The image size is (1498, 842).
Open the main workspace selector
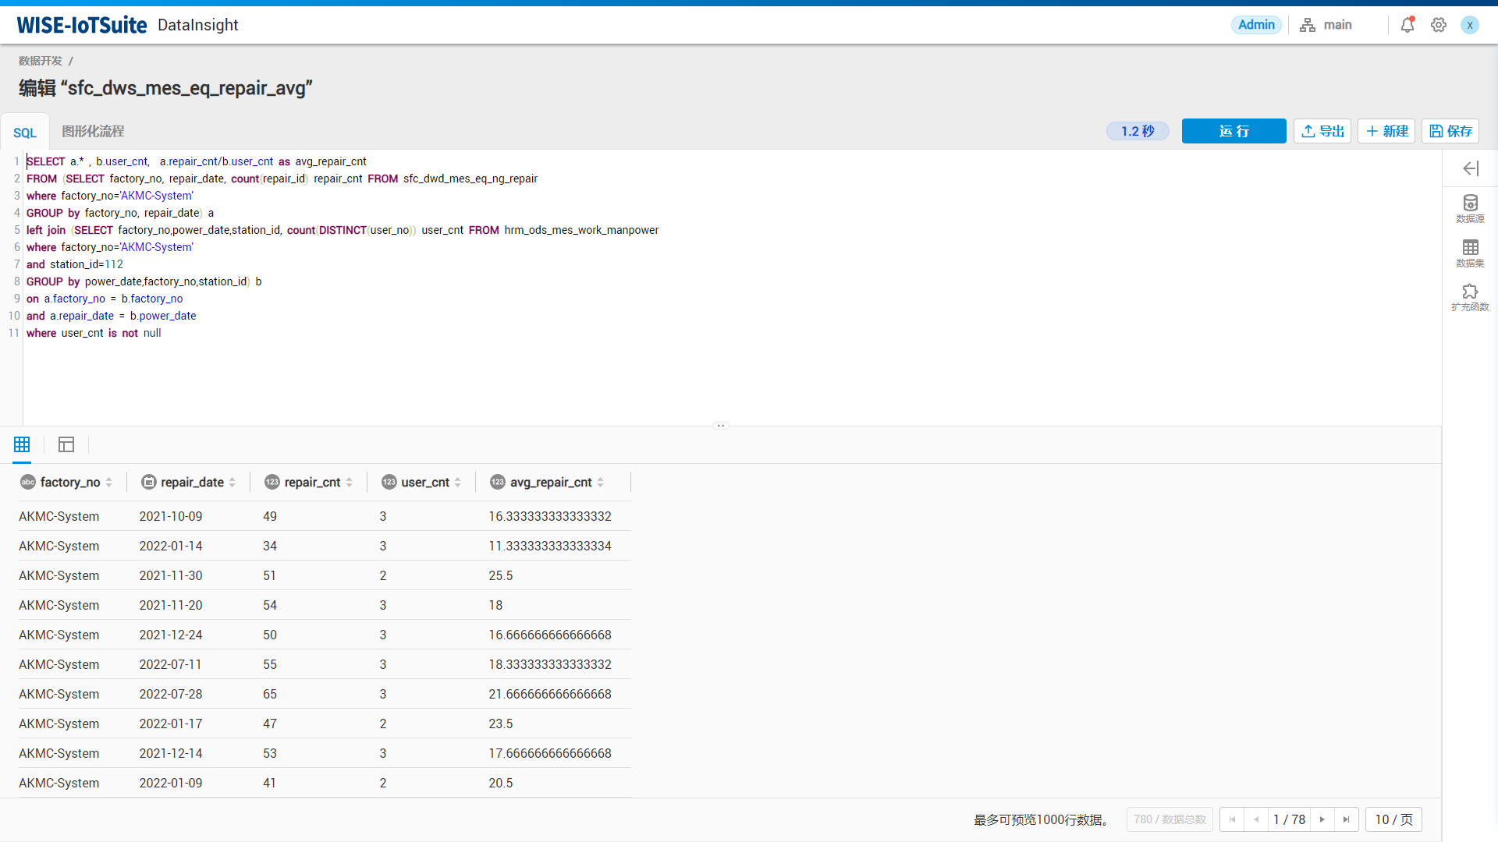(x=1326, y=25)
